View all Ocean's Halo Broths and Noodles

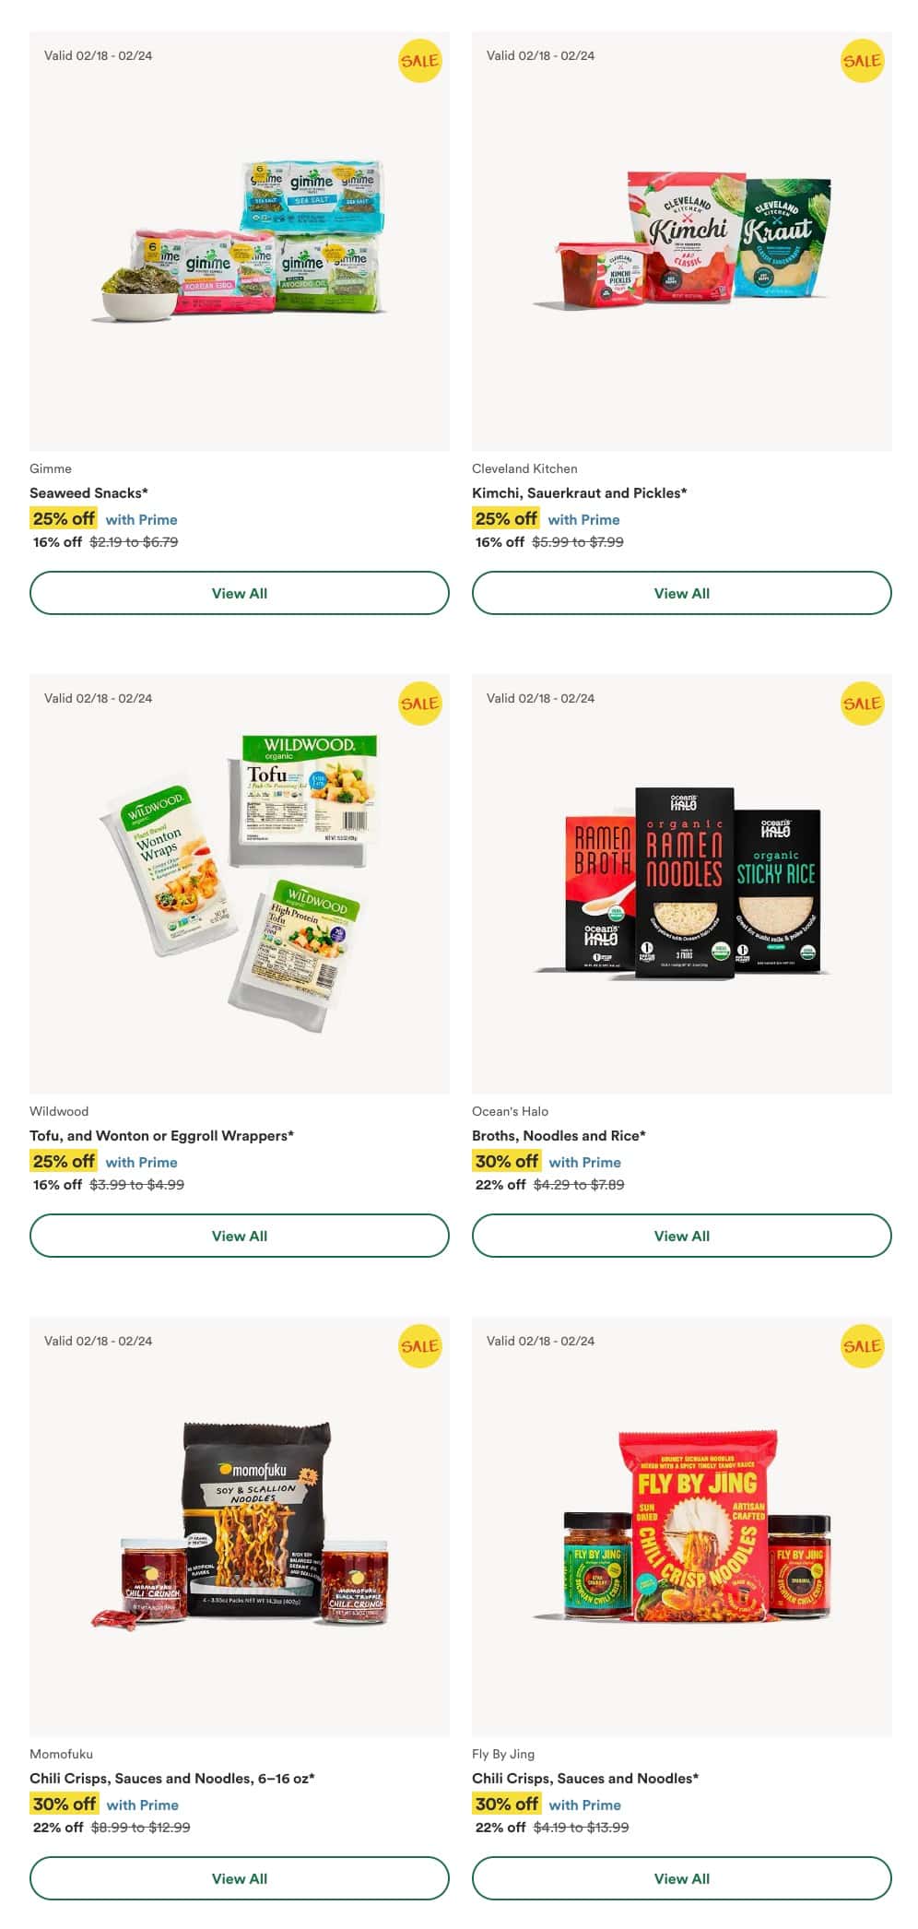[x=682, y=1236]
